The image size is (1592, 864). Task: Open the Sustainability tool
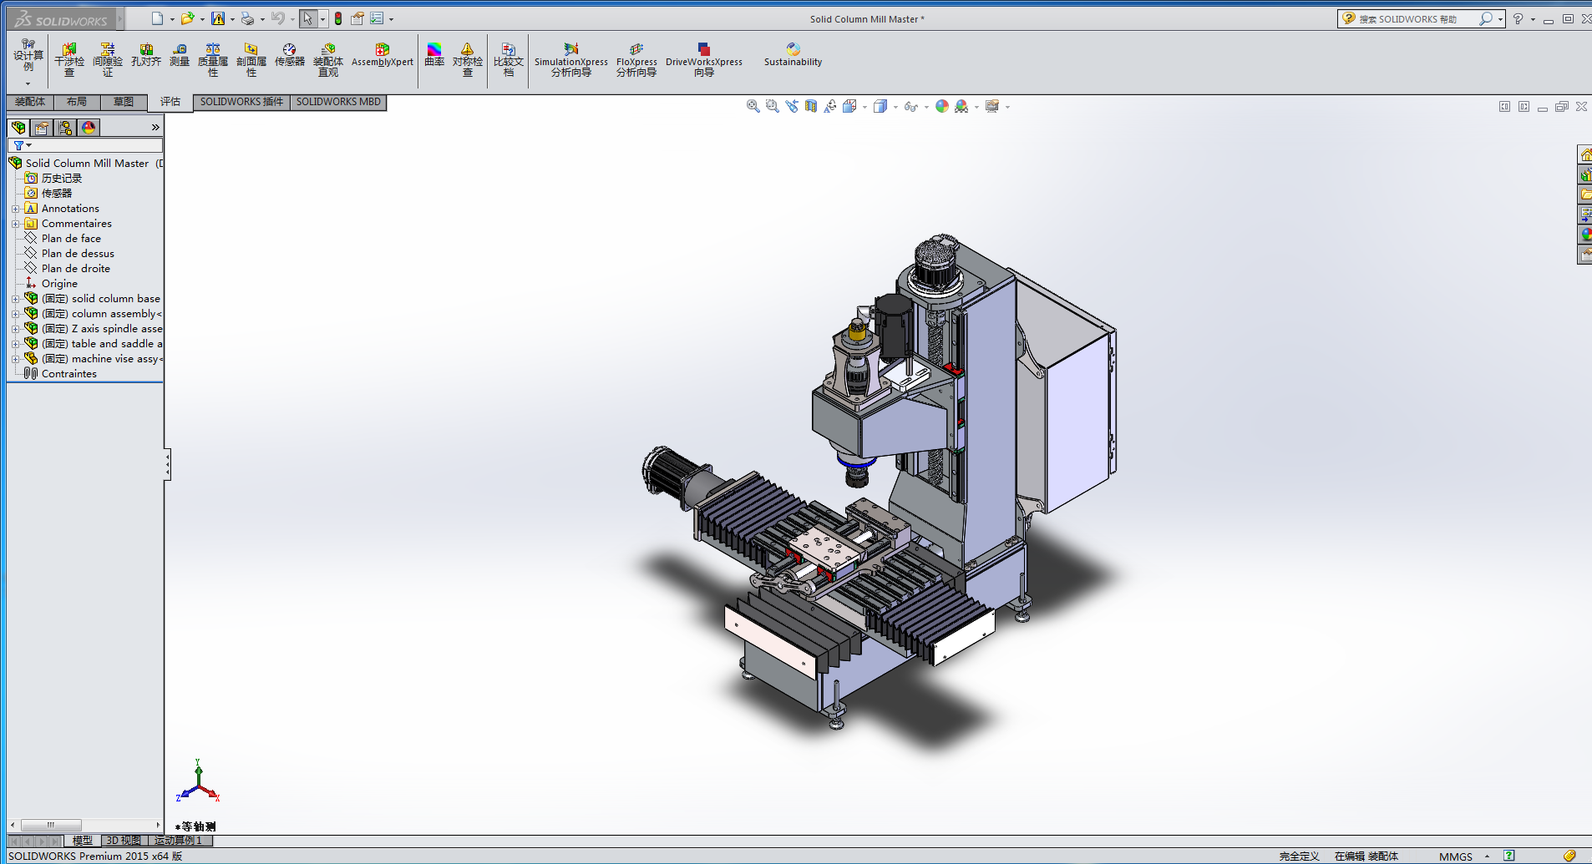tap(791, 54)
